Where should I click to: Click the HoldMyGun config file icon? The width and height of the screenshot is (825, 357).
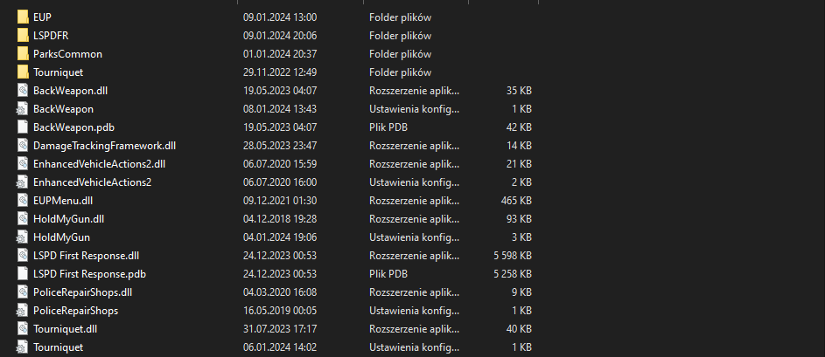23,237
